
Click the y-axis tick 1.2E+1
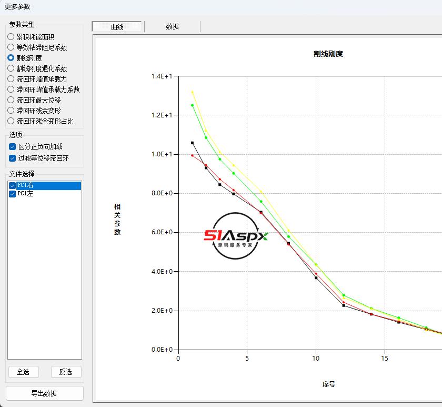click(x=162, y=115)
